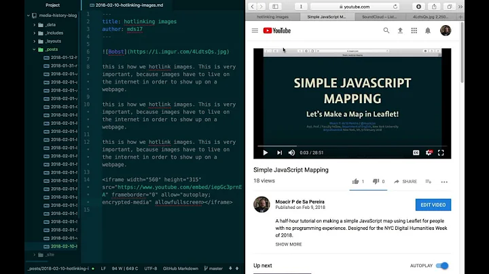489x274 pixels.
Task: Show all Safari tabs overview
Action: pos(450,7)
